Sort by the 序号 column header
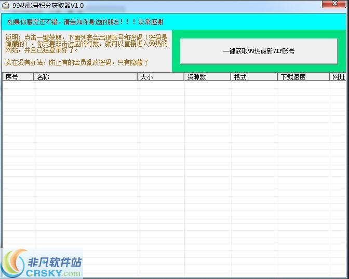The height and width of the screenshot is (279, 349). 18,77
